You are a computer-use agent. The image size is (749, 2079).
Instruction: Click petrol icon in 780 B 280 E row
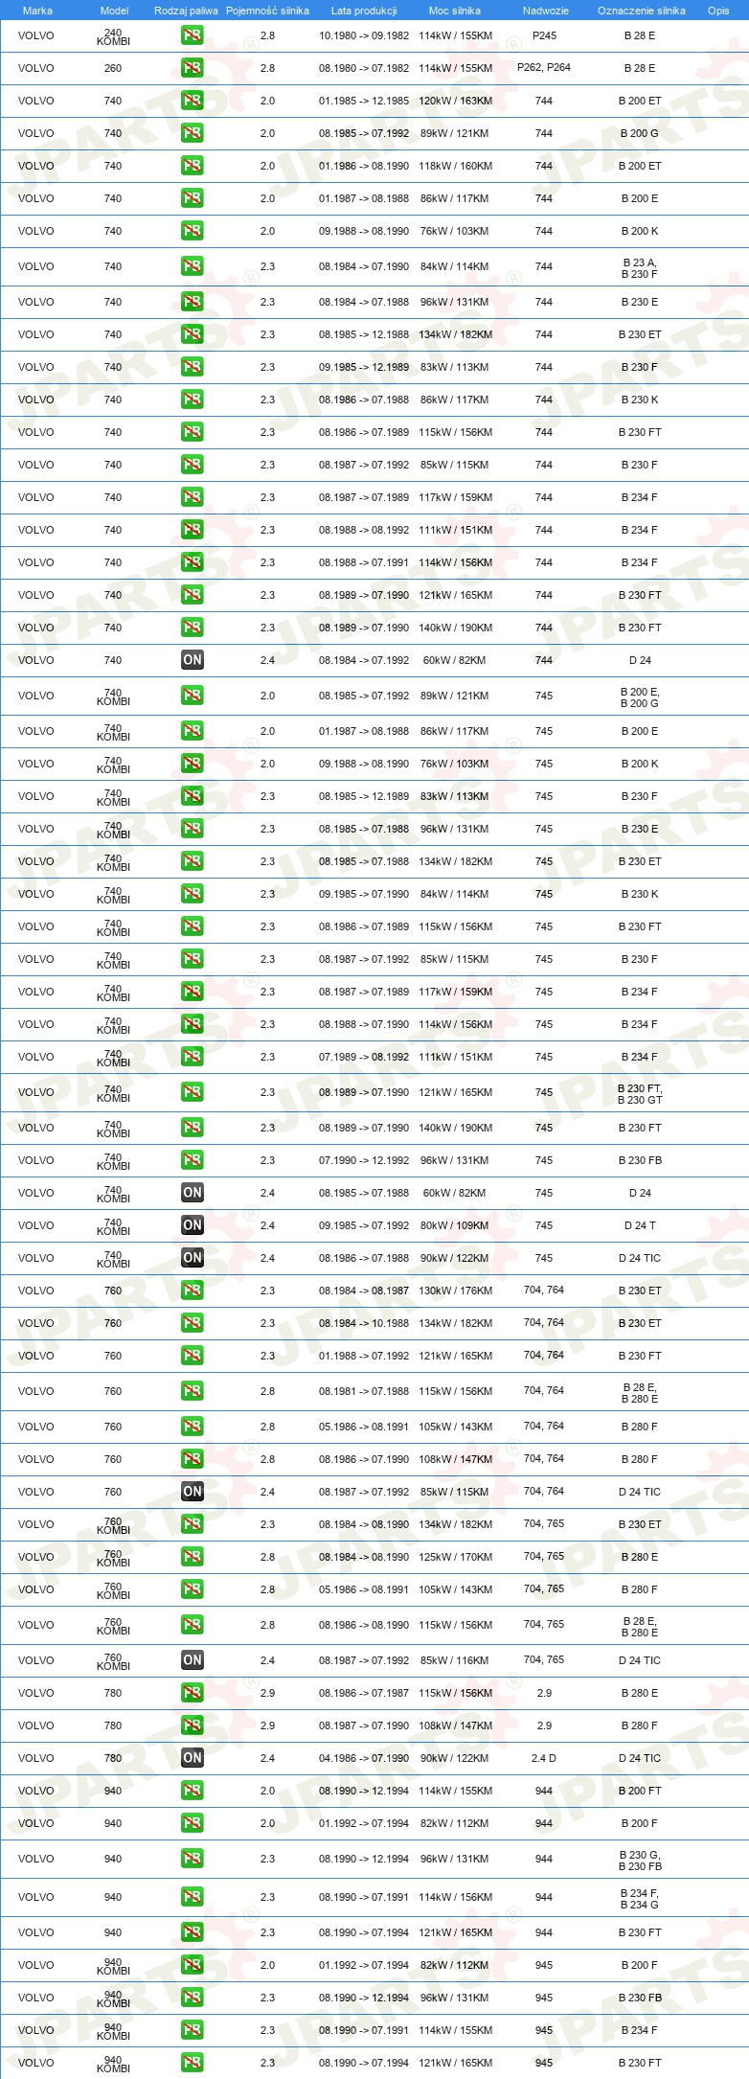193,1693
